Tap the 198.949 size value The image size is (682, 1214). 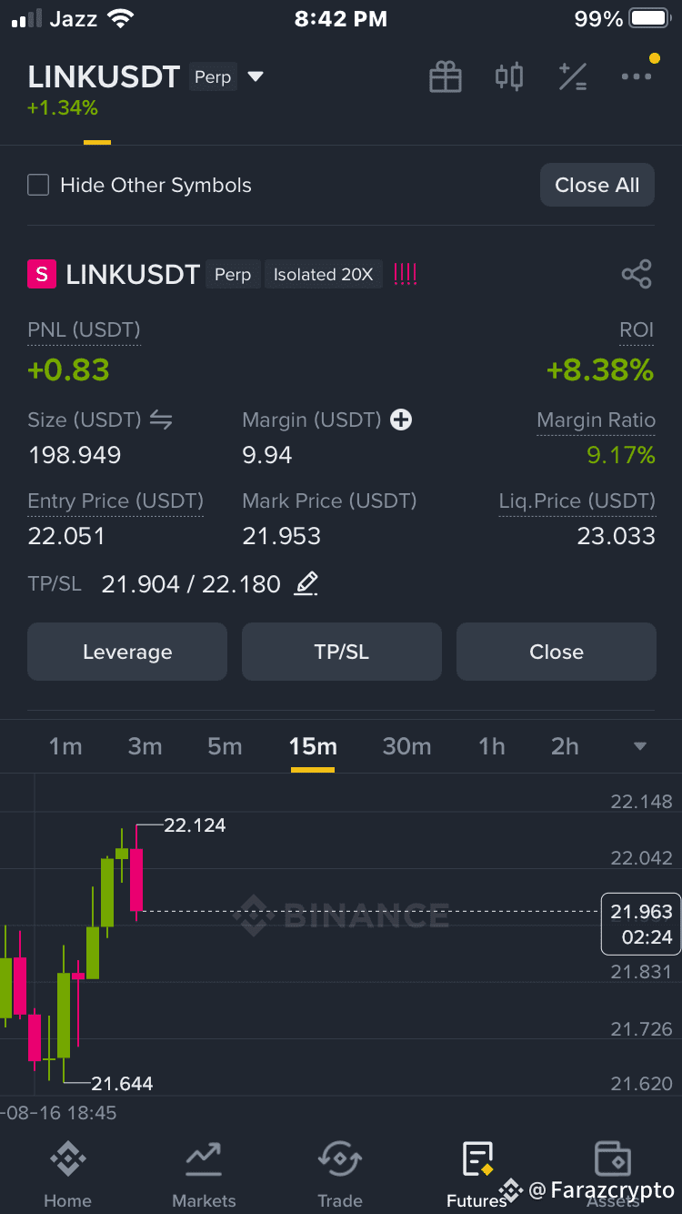[75, 455]
